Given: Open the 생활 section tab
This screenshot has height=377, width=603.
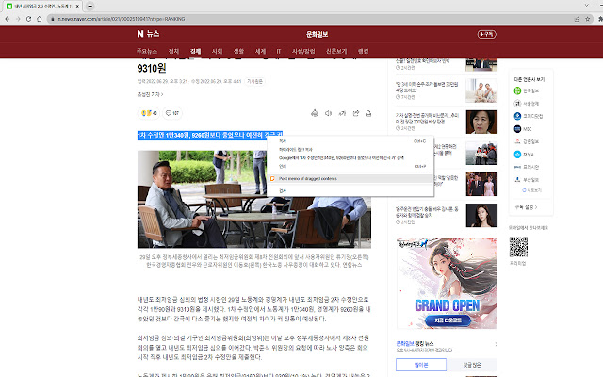Looking at the screenshot, I should [x=238, y=51].
